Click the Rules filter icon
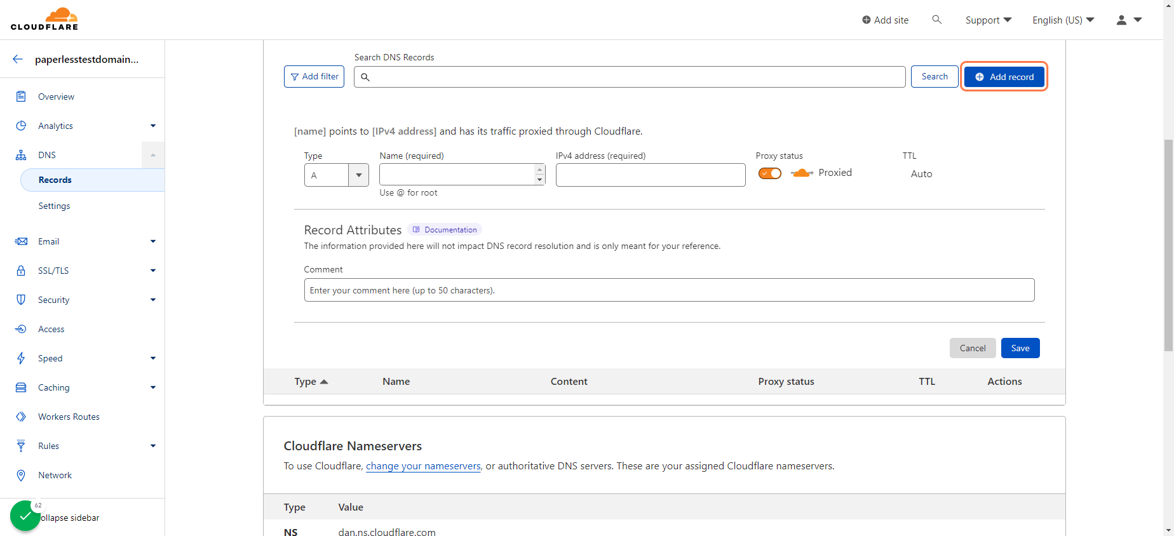 click(x=21, y=446)
